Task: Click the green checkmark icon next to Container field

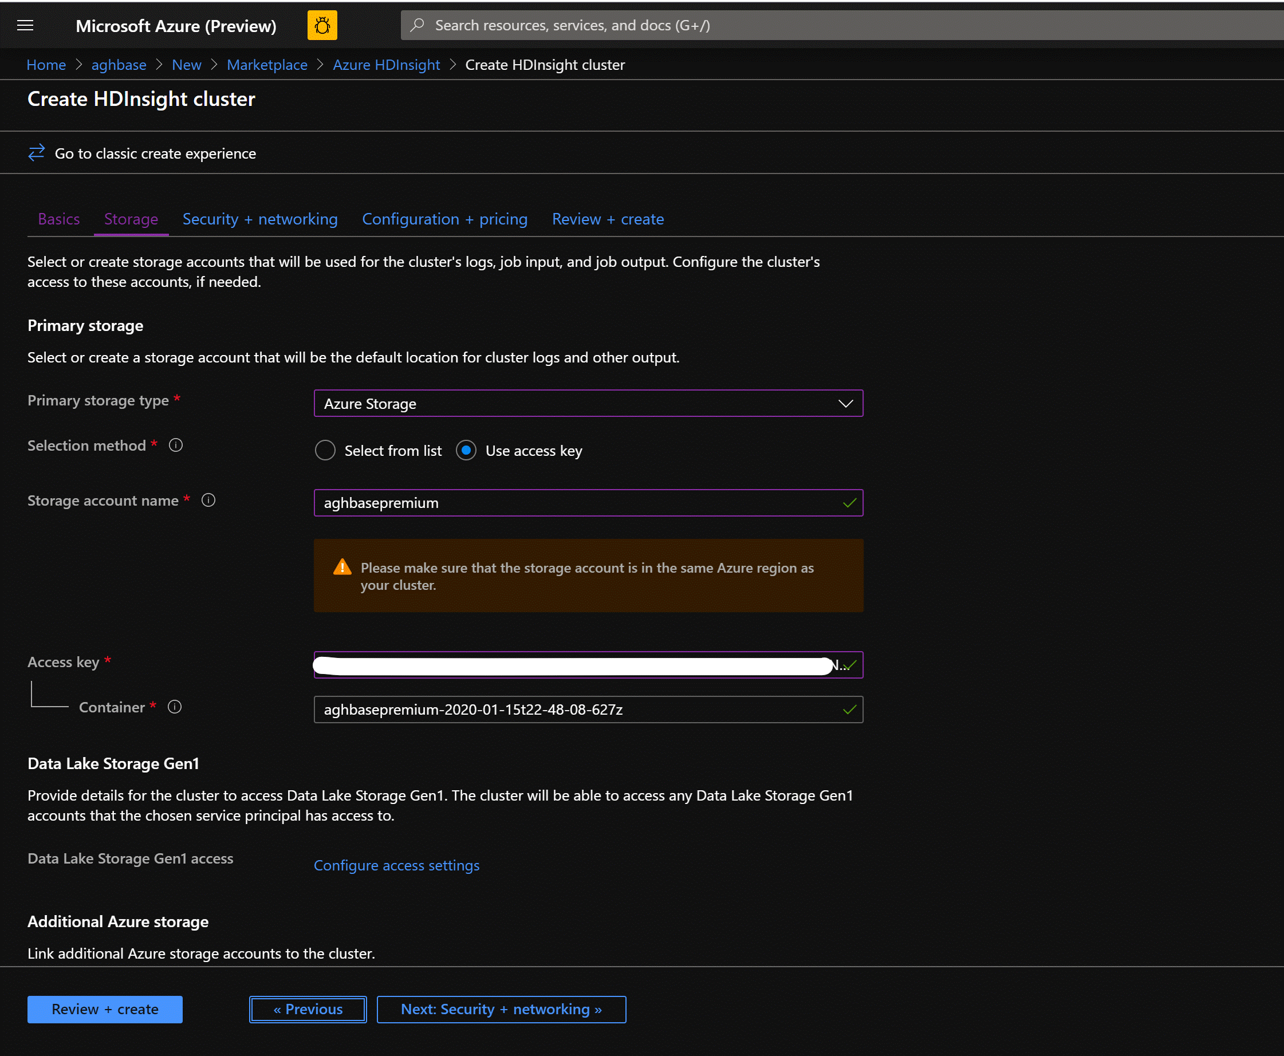Action: [x=849, y=710]
